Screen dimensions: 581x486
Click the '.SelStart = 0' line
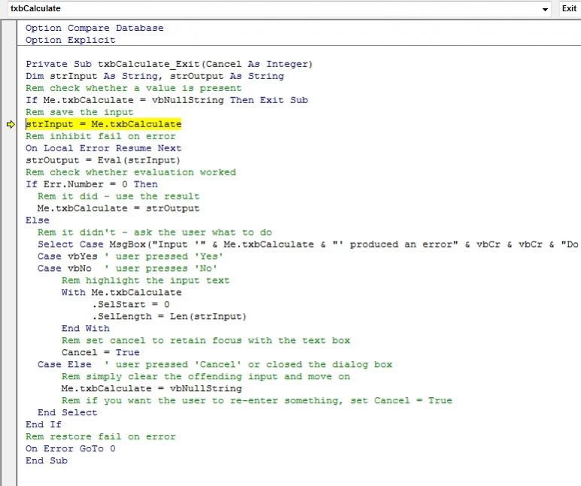(x=131, y=305)
